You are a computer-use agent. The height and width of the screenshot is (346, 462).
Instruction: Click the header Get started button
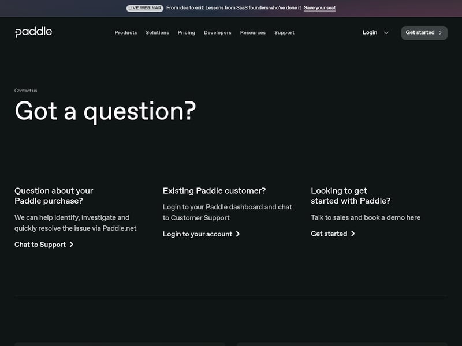pos(424,33)
